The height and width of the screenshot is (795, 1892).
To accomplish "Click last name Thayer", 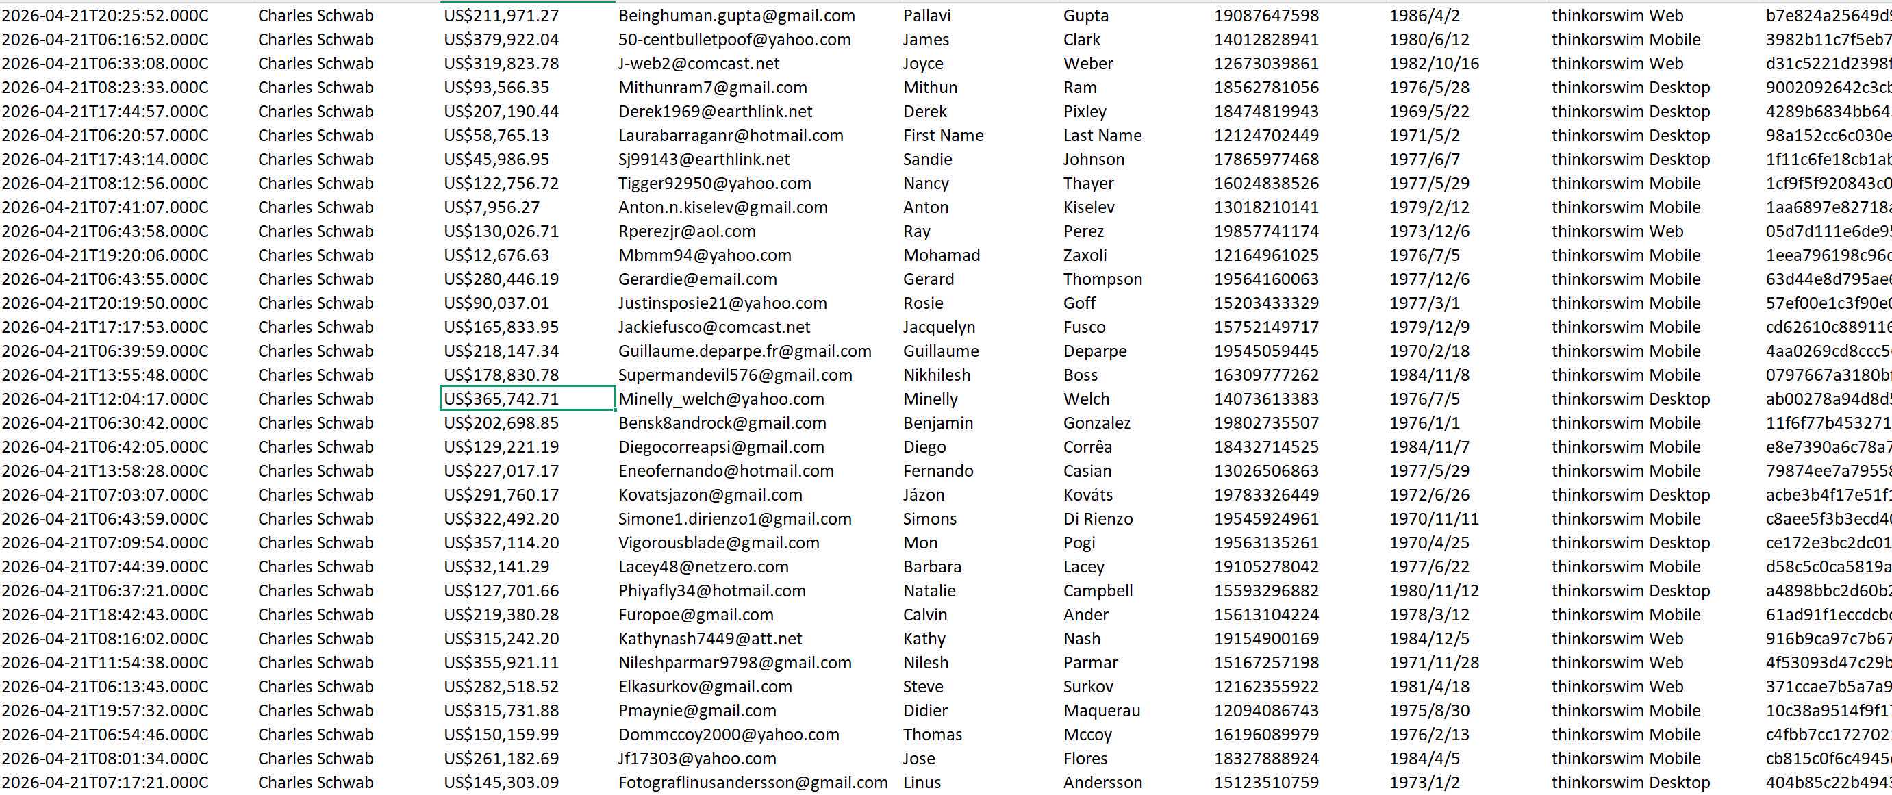I will (x=1089, y=184).
